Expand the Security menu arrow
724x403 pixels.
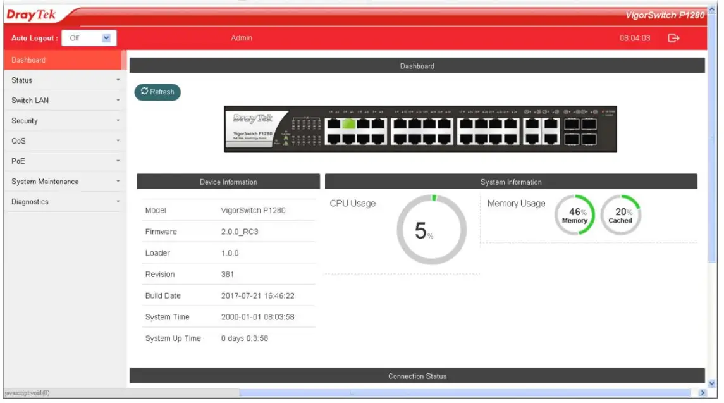118,121
